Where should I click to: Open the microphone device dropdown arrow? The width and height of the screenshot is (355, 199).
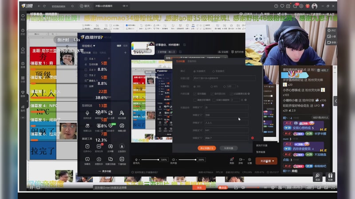click(x=139, y=160)
